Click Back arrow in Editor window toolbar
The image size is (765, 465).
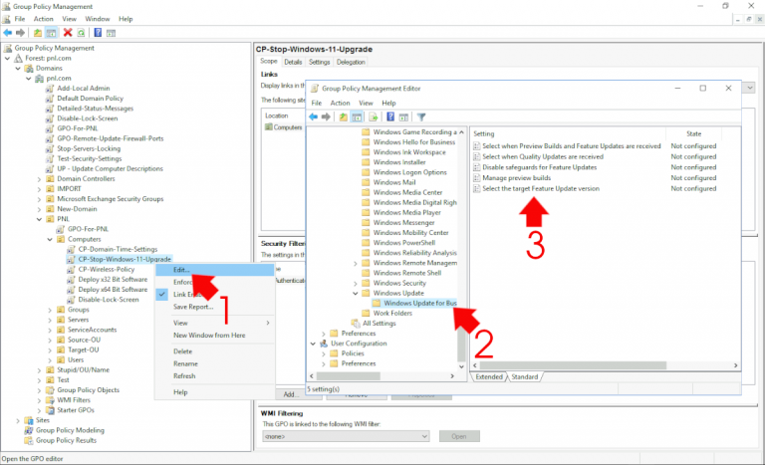(313, 117)
